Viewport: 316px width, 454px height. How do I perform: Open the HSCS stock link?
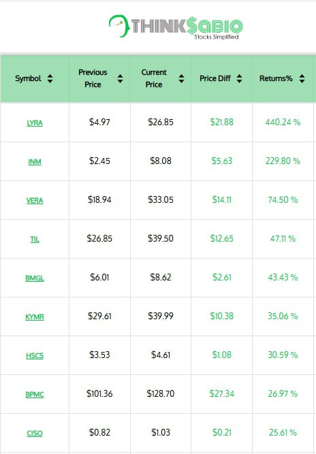[x=35, y=355]
